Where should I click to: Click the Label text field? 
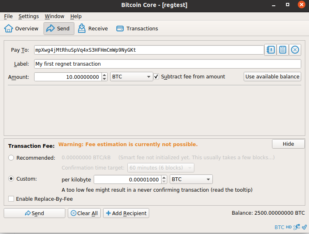pos(168,64)
